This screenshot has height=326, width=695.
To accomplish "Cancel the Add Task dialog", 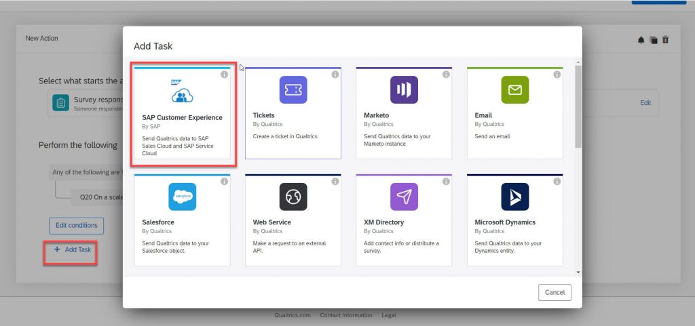I will pos(555,292).
